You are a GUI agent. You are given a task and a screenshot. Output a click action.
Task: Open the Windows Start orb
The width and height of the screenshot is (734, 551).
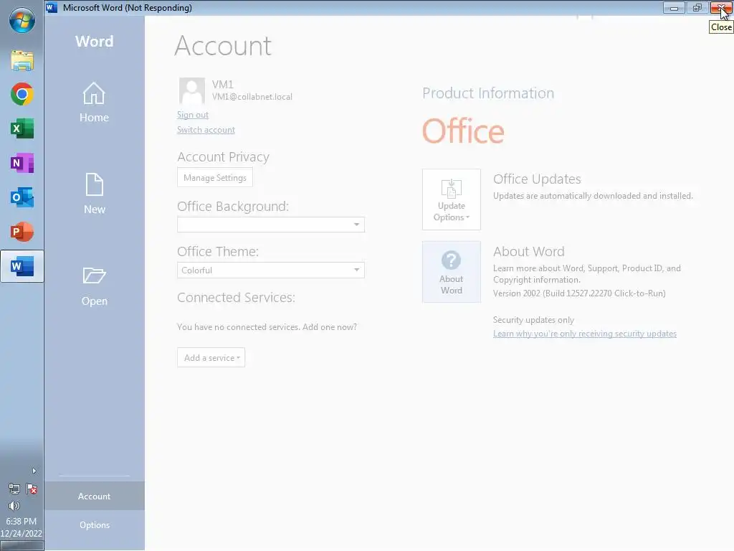[x=22, y=20]
